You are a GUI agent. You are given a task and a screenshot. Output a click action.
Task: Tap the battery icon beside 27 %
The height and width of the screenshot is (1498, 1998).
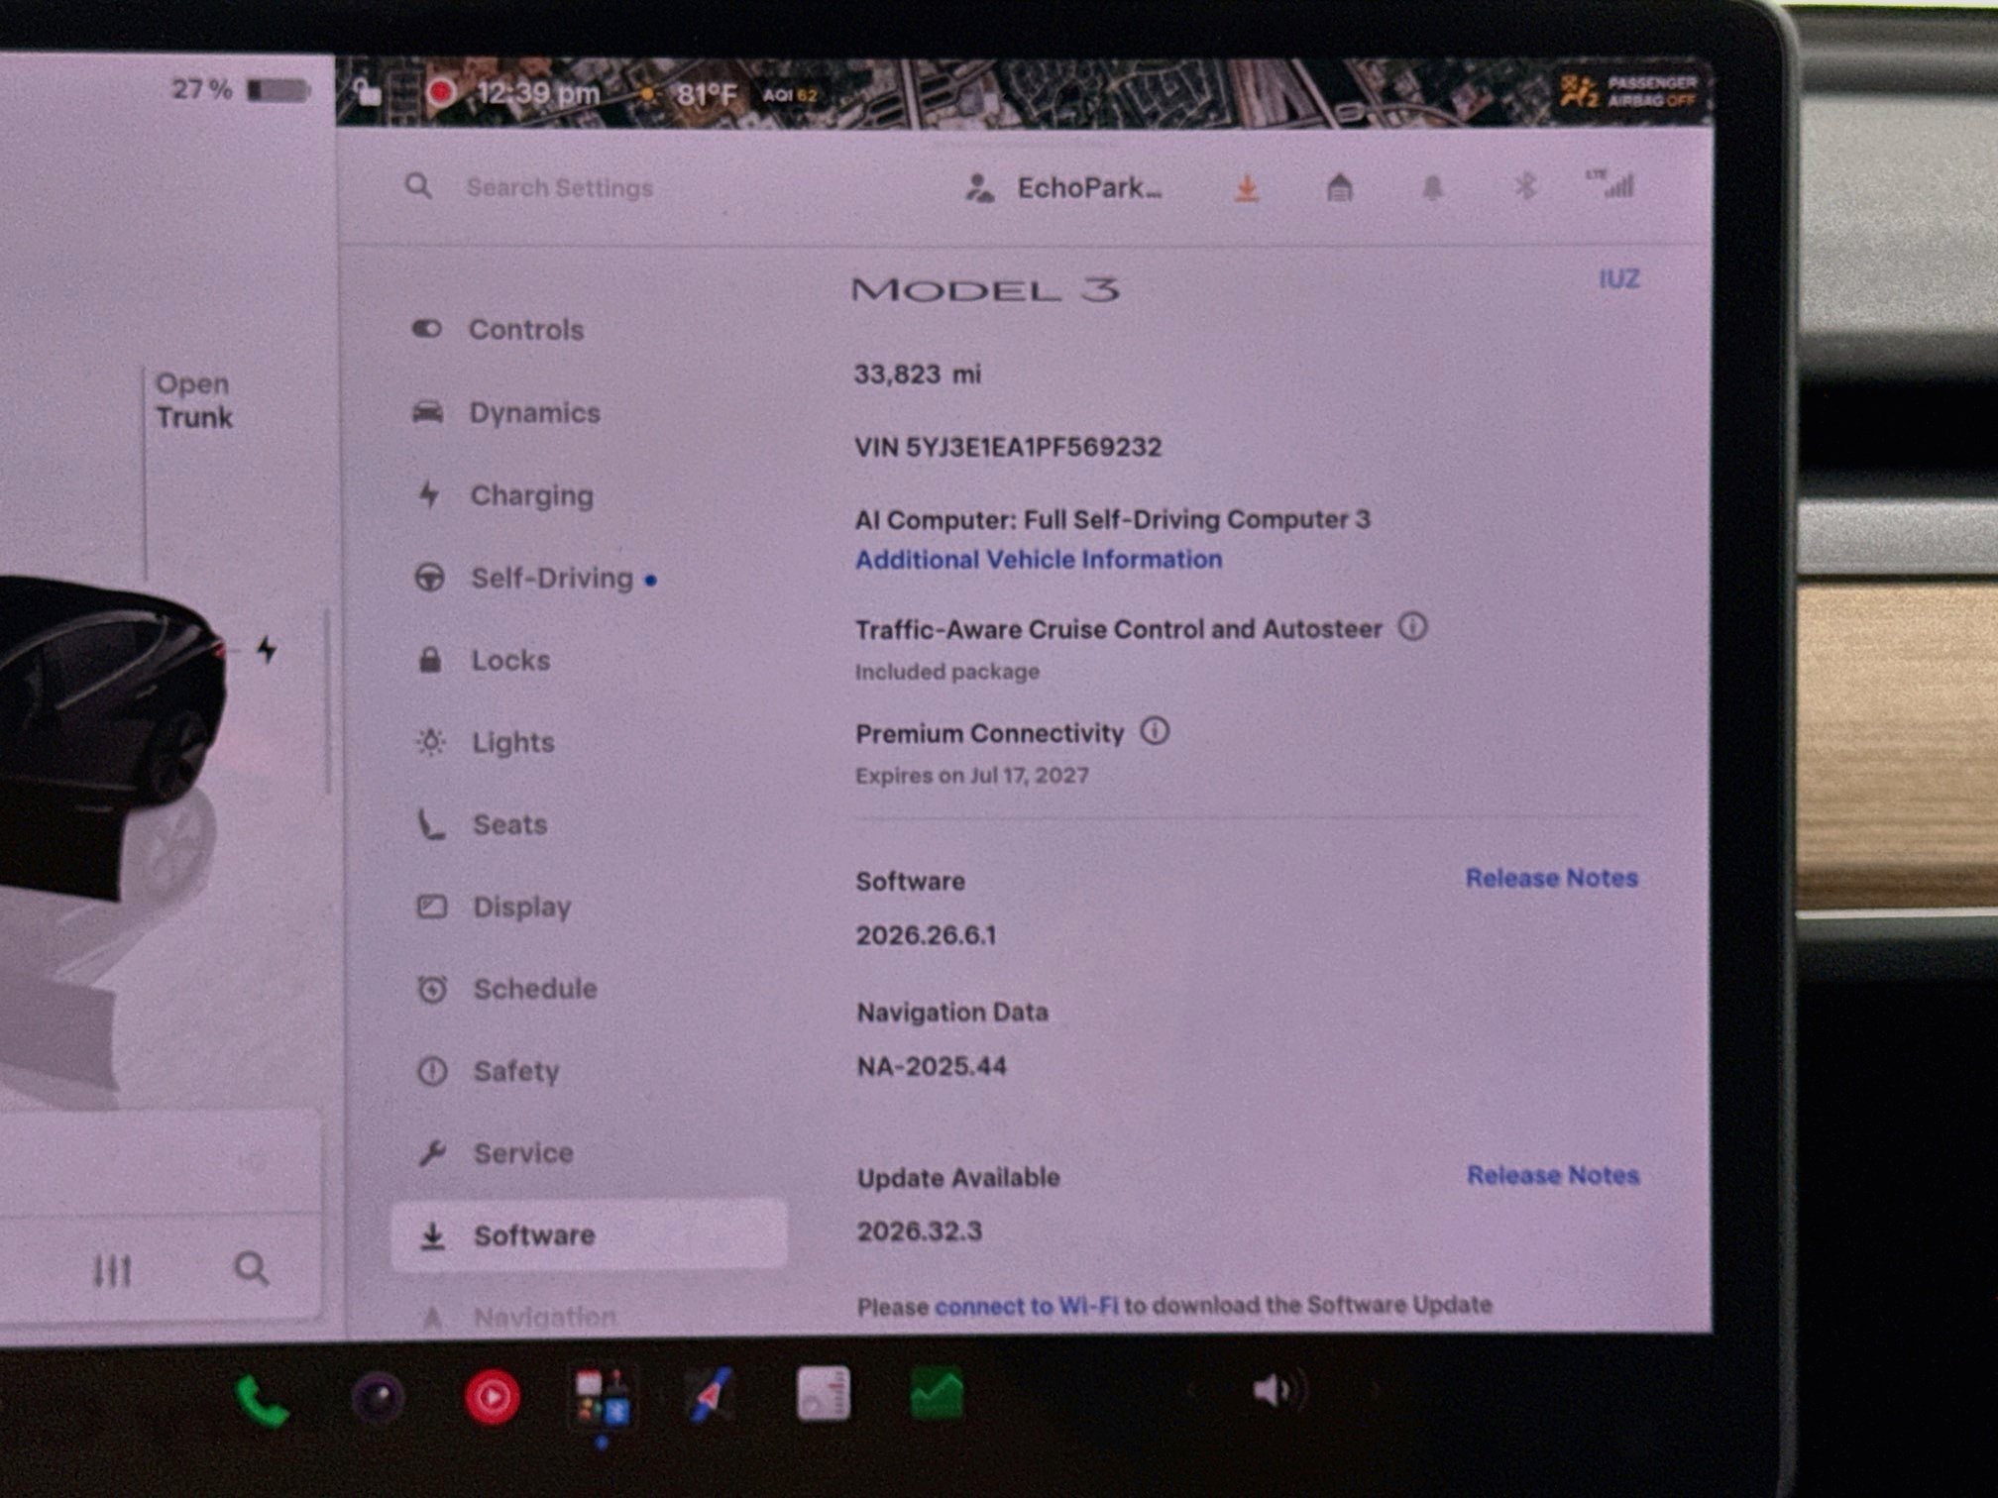coord(278,91)
